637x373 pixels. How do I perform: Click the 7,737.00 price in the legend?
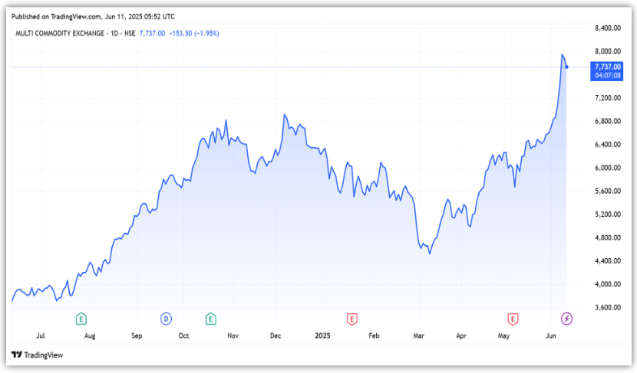coord(151,33)
